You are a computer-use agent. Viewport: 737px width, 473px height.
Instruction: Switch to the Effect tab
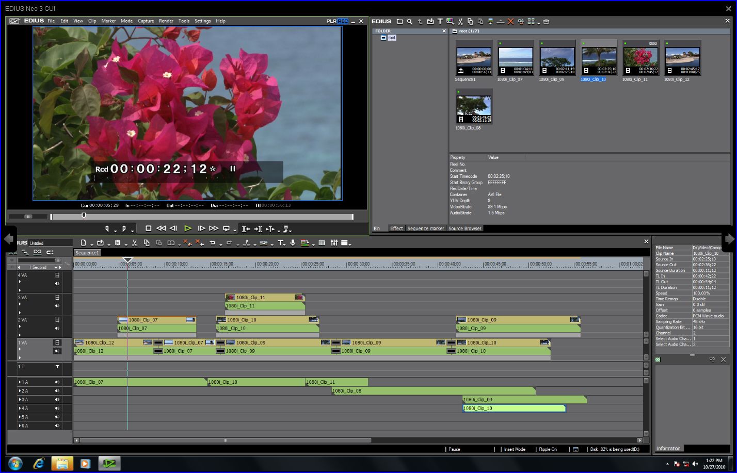click(396, 229)
